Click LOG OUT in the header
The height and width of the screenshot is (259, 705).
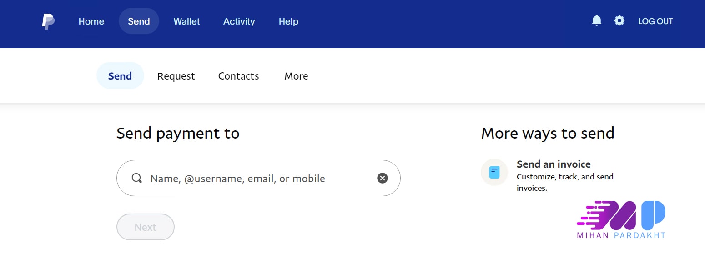(655, 21)
